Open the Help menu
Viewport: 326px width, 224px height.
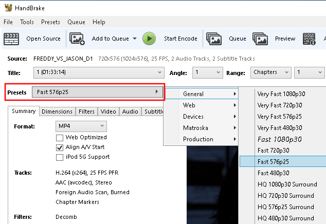[x=99, y=22]
